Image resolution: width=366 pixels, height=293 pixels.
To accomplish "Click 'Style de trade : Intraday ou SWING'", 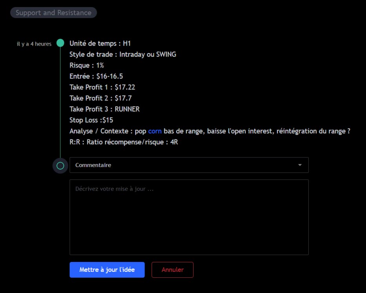I will [x=123, y=55].
